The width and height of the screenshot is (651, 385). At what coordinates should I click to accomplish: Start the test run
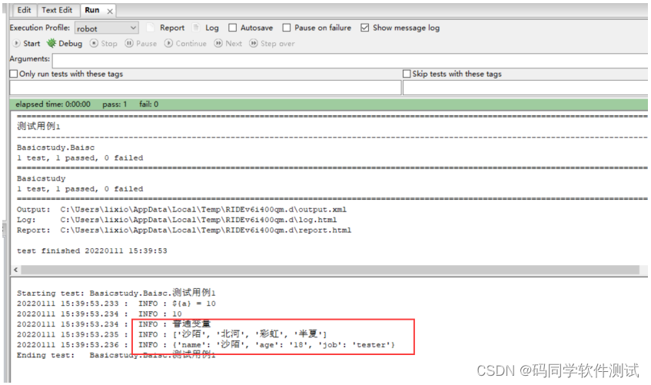27,43
